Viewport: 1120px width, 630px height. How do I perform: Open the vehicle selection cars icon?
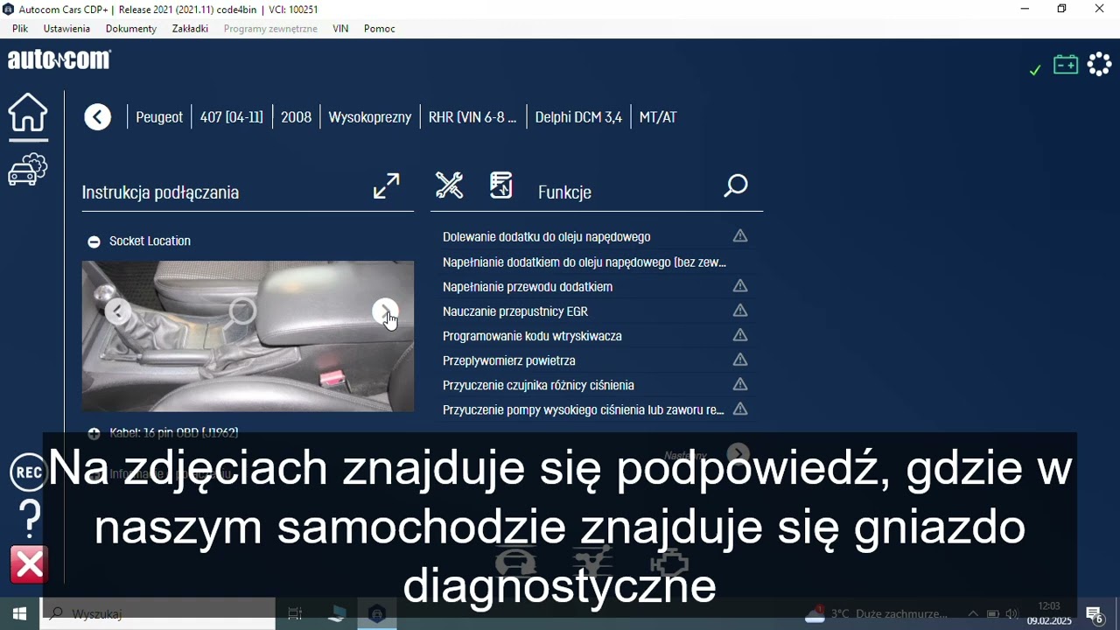click(28, 169)
